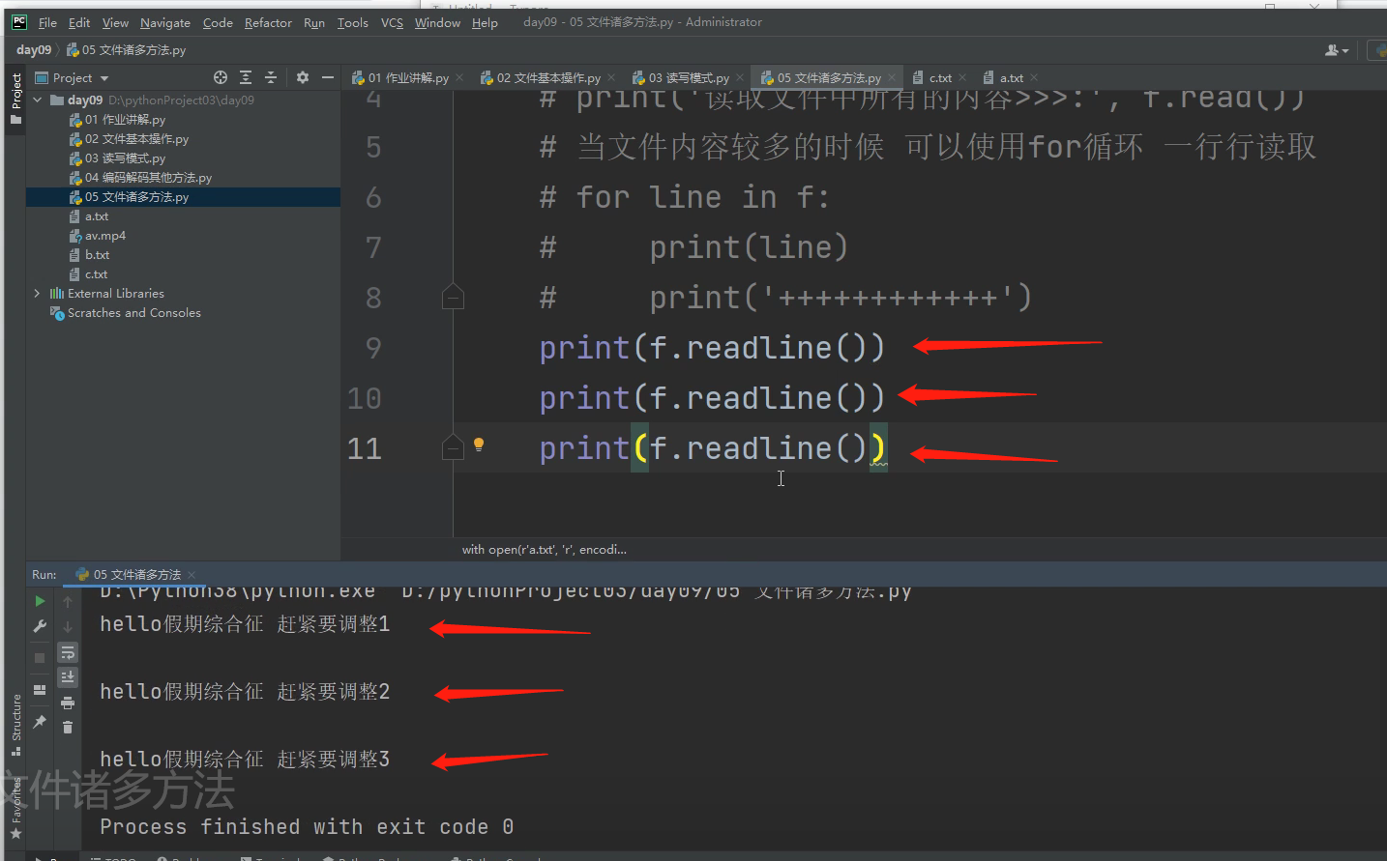
Task: Expand the External Libraries node
Action: point(38,293)
